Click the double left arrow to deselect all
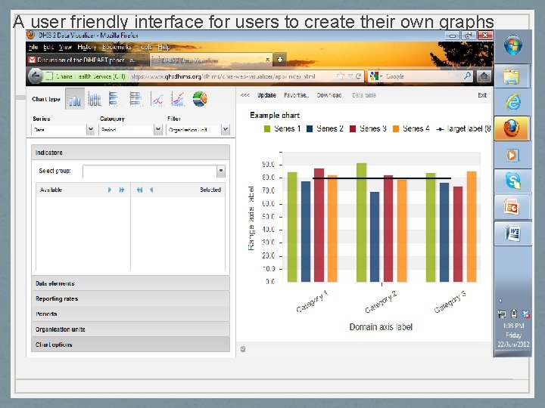 [139, 190]
